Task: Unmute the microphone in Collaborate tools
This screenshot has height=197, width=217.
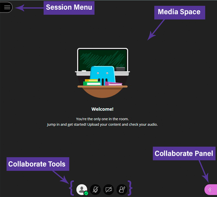Action: tap(95, 189)
